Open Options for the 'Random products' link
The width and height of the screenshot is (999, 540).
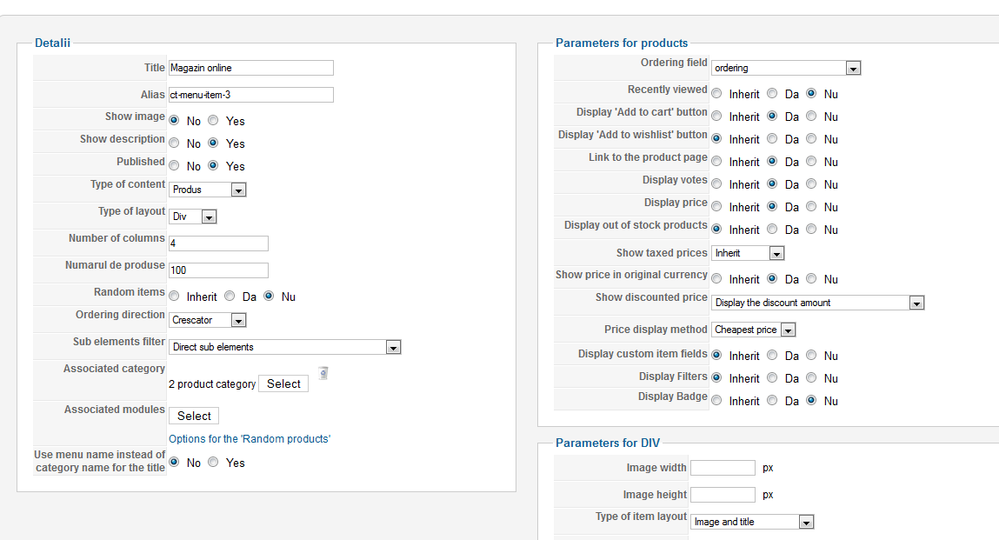(250, 439)
